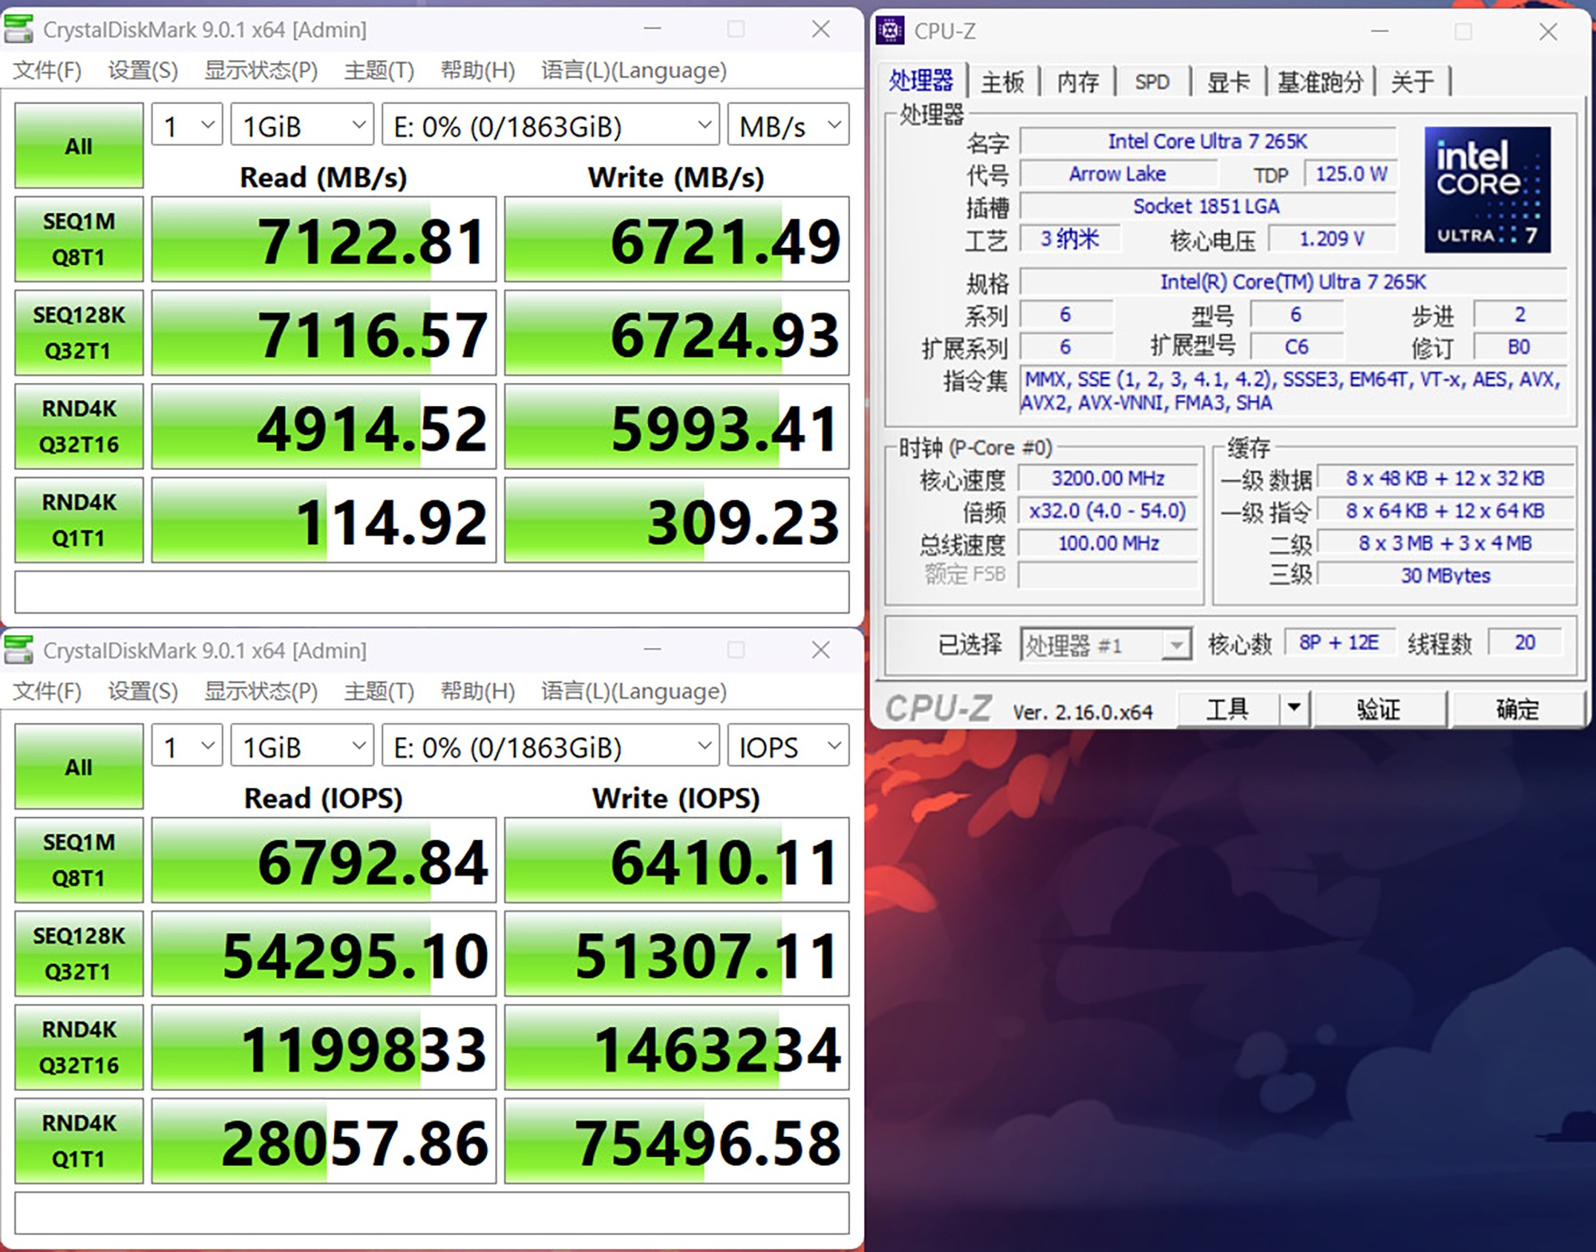Click the dropdown arrow next to CPU-Z tools button

click(x=1294, y=708)
